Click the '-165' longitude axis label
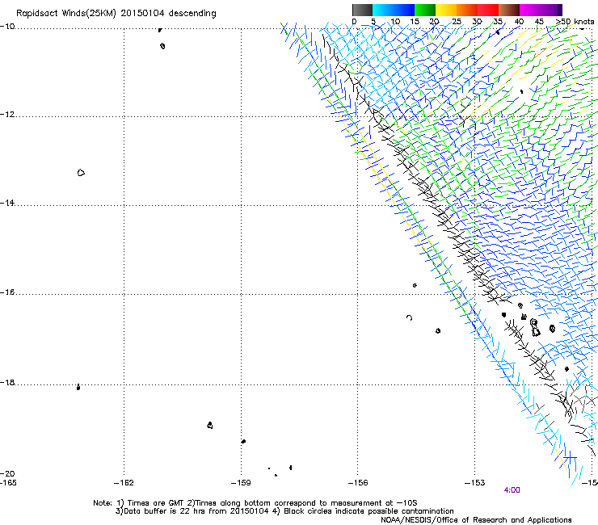The height and width of the screenshot is (525, 598). coord(8,483)
